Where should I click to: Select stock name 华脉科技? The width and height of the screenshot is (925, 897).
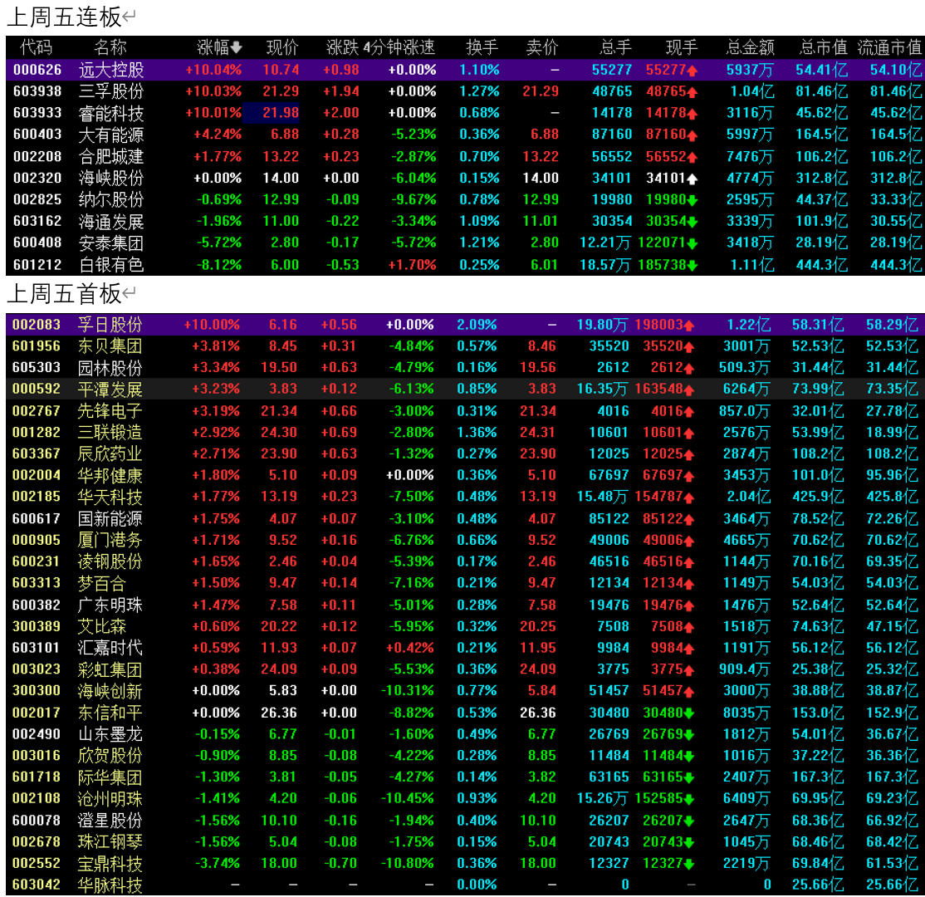pos(110,885)
